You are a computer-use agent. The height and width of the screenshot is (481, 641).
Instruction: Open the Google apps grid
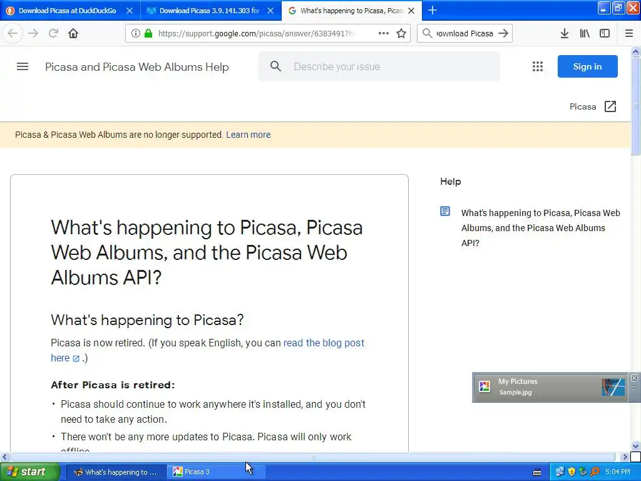coord(538,66)
